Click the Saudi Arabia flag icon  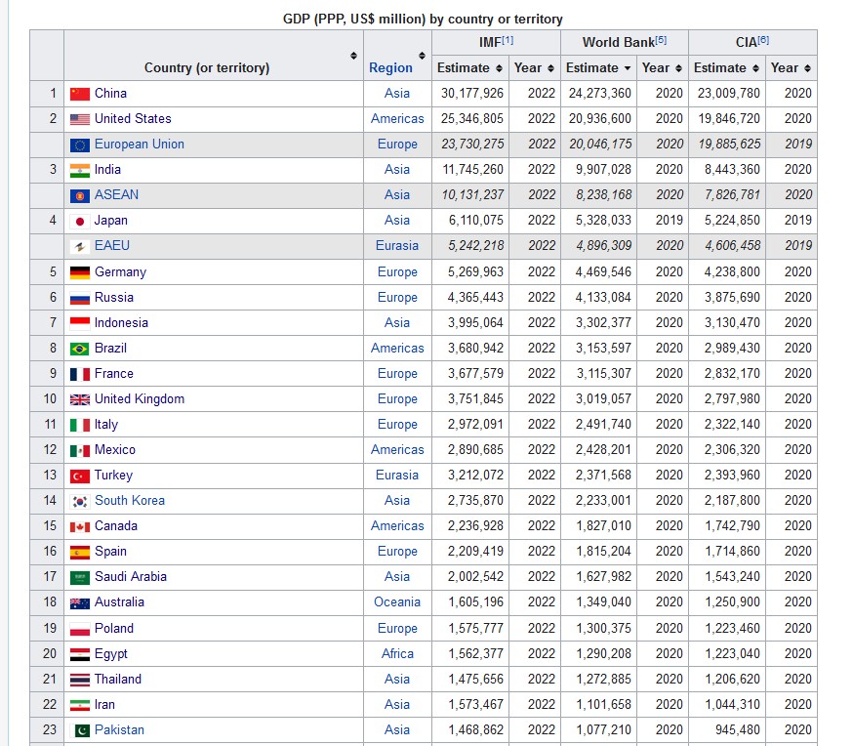click(x=79, y=577)
